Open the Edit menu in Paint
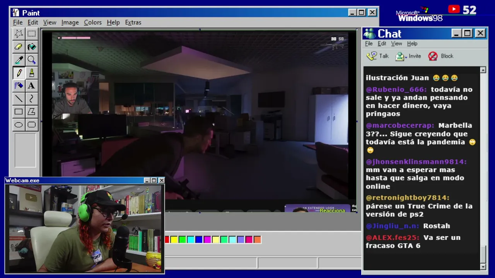The image size is (495, 278). 33,22
